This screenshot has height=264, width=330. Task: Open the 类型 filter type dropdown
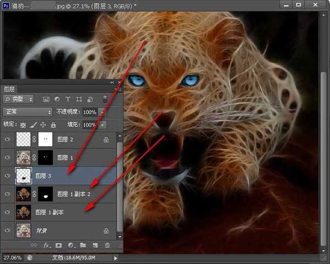point(19,100)
